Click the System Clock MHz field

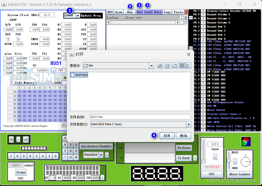(x=47, y=15)
